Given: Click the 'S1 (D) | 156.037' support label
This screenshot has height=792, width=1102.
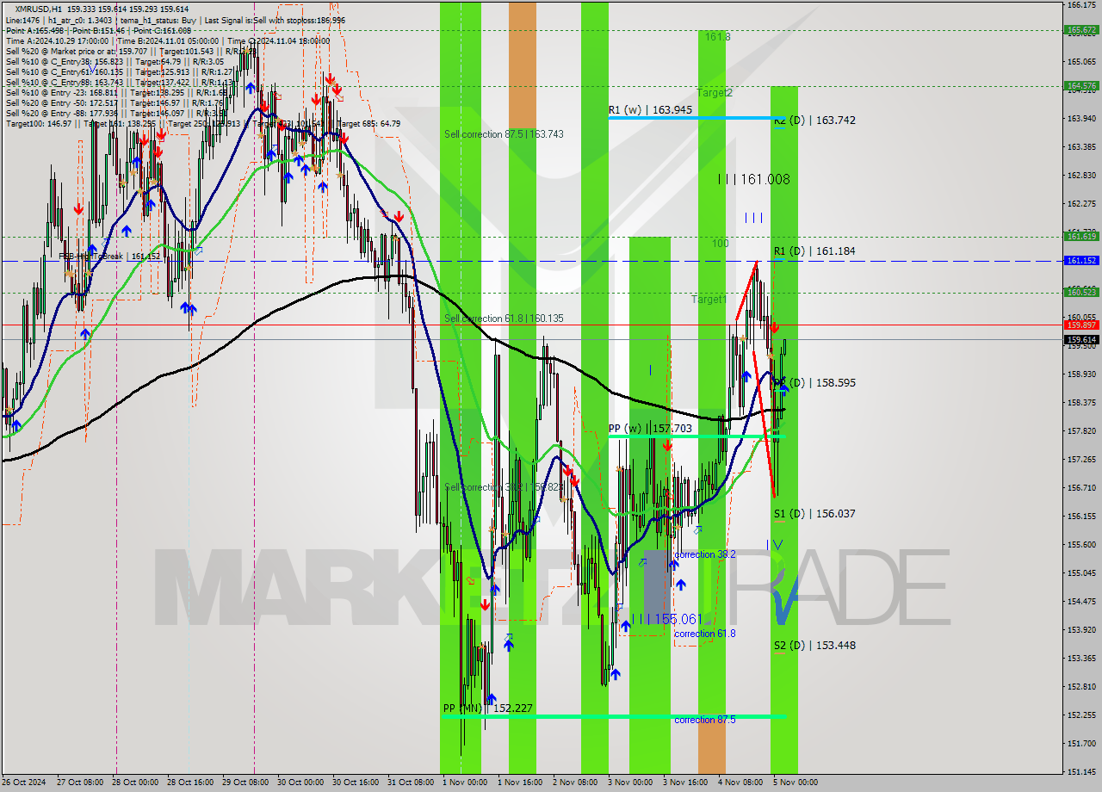Looking at the screenshot, I should coord(814,514).
